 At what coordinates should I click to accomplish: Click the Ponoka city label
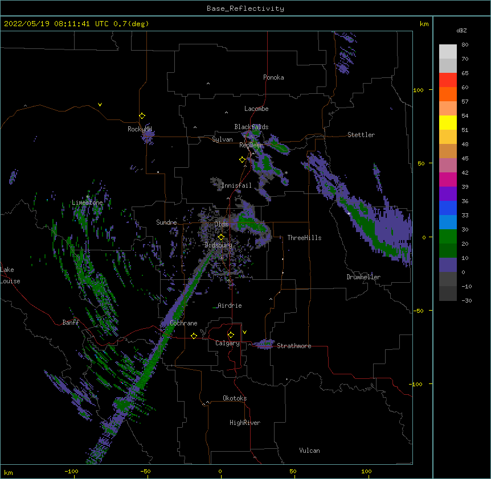273,77
